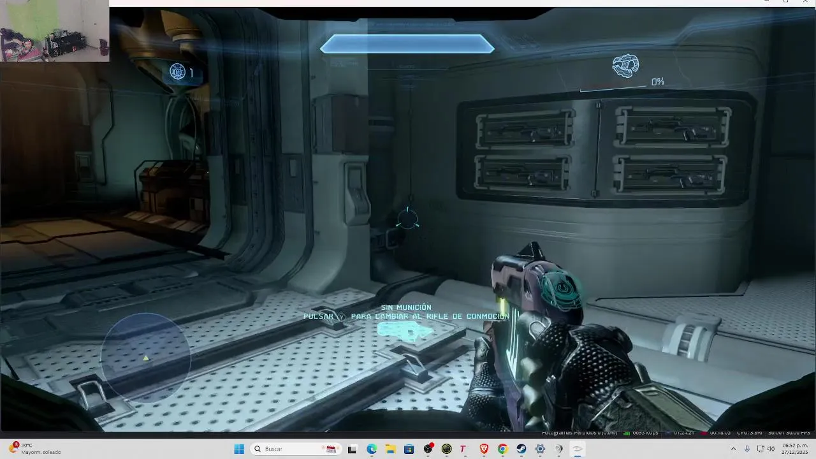Click the microphone tray icon
Screen dimensions: 816x459
pyautogui.click(x=747, y=449)
